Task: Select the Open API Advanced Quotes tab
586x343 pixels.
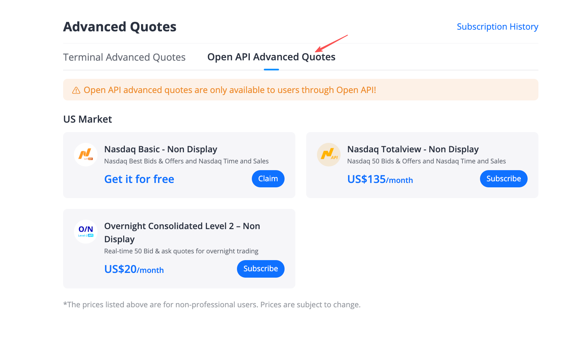Action: tap(271, 57)
